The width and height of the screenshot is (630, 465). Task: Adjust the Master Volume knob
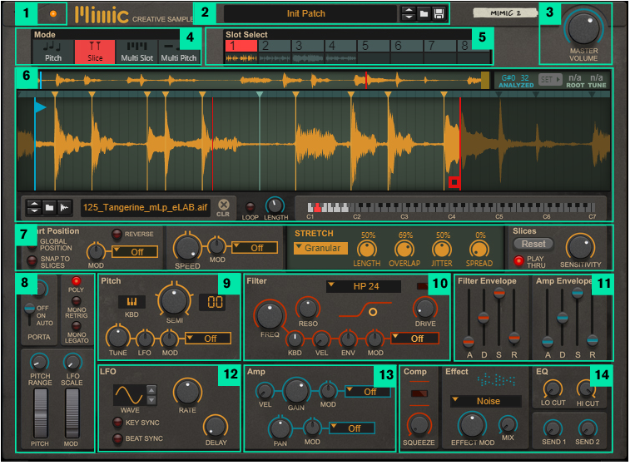(583, 29)
